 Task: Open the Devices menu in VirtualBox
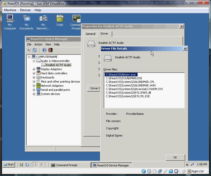tap(25, 10)
